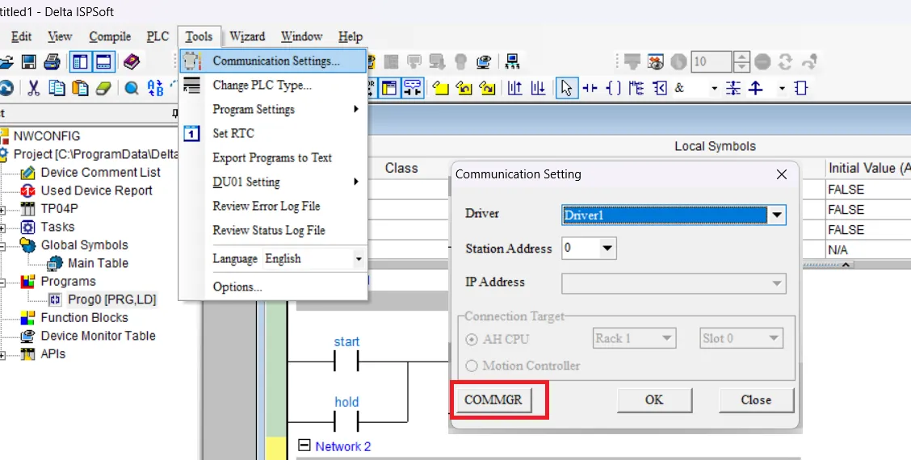
Task: Toggle the project area panel button
Action: (79, 61)
